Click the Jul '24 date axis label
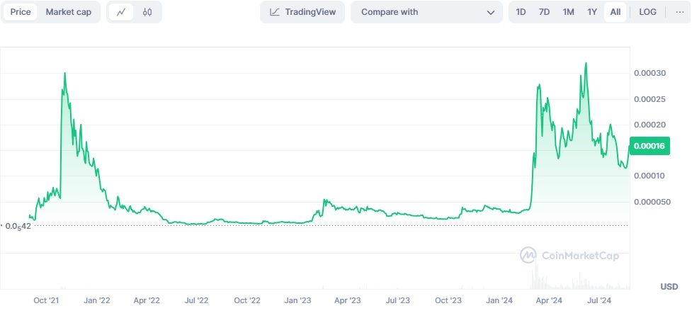Viewport: 692px width, 318px height. point(599,301)
